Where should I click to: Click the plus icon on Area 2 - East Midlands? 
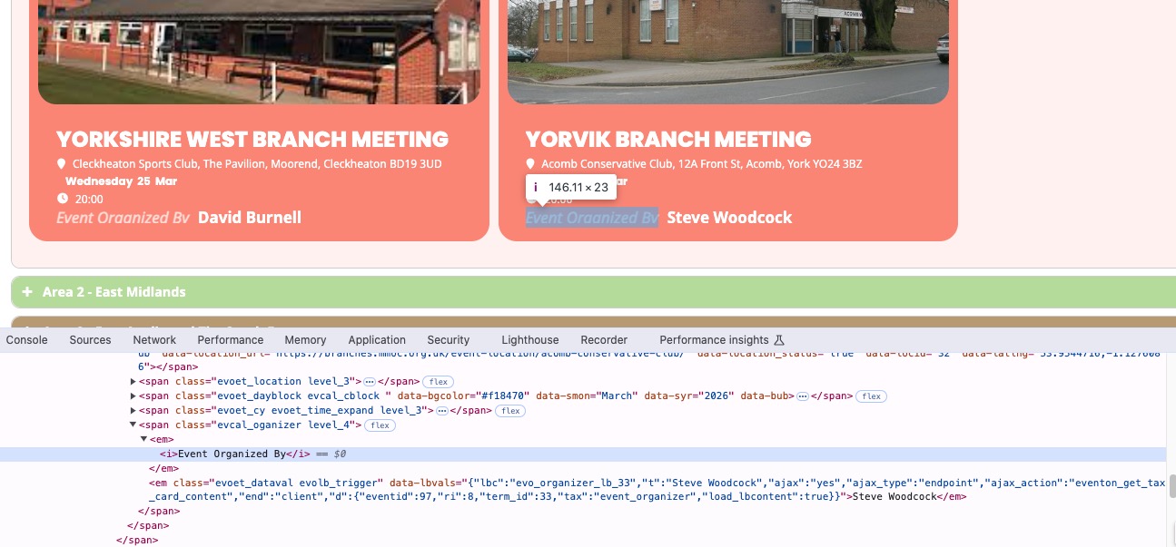click(27, 292)
